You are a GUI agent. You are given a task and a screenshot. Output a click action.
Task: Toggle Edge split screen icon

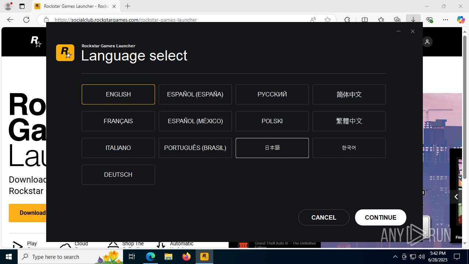[x=365, y=20]
